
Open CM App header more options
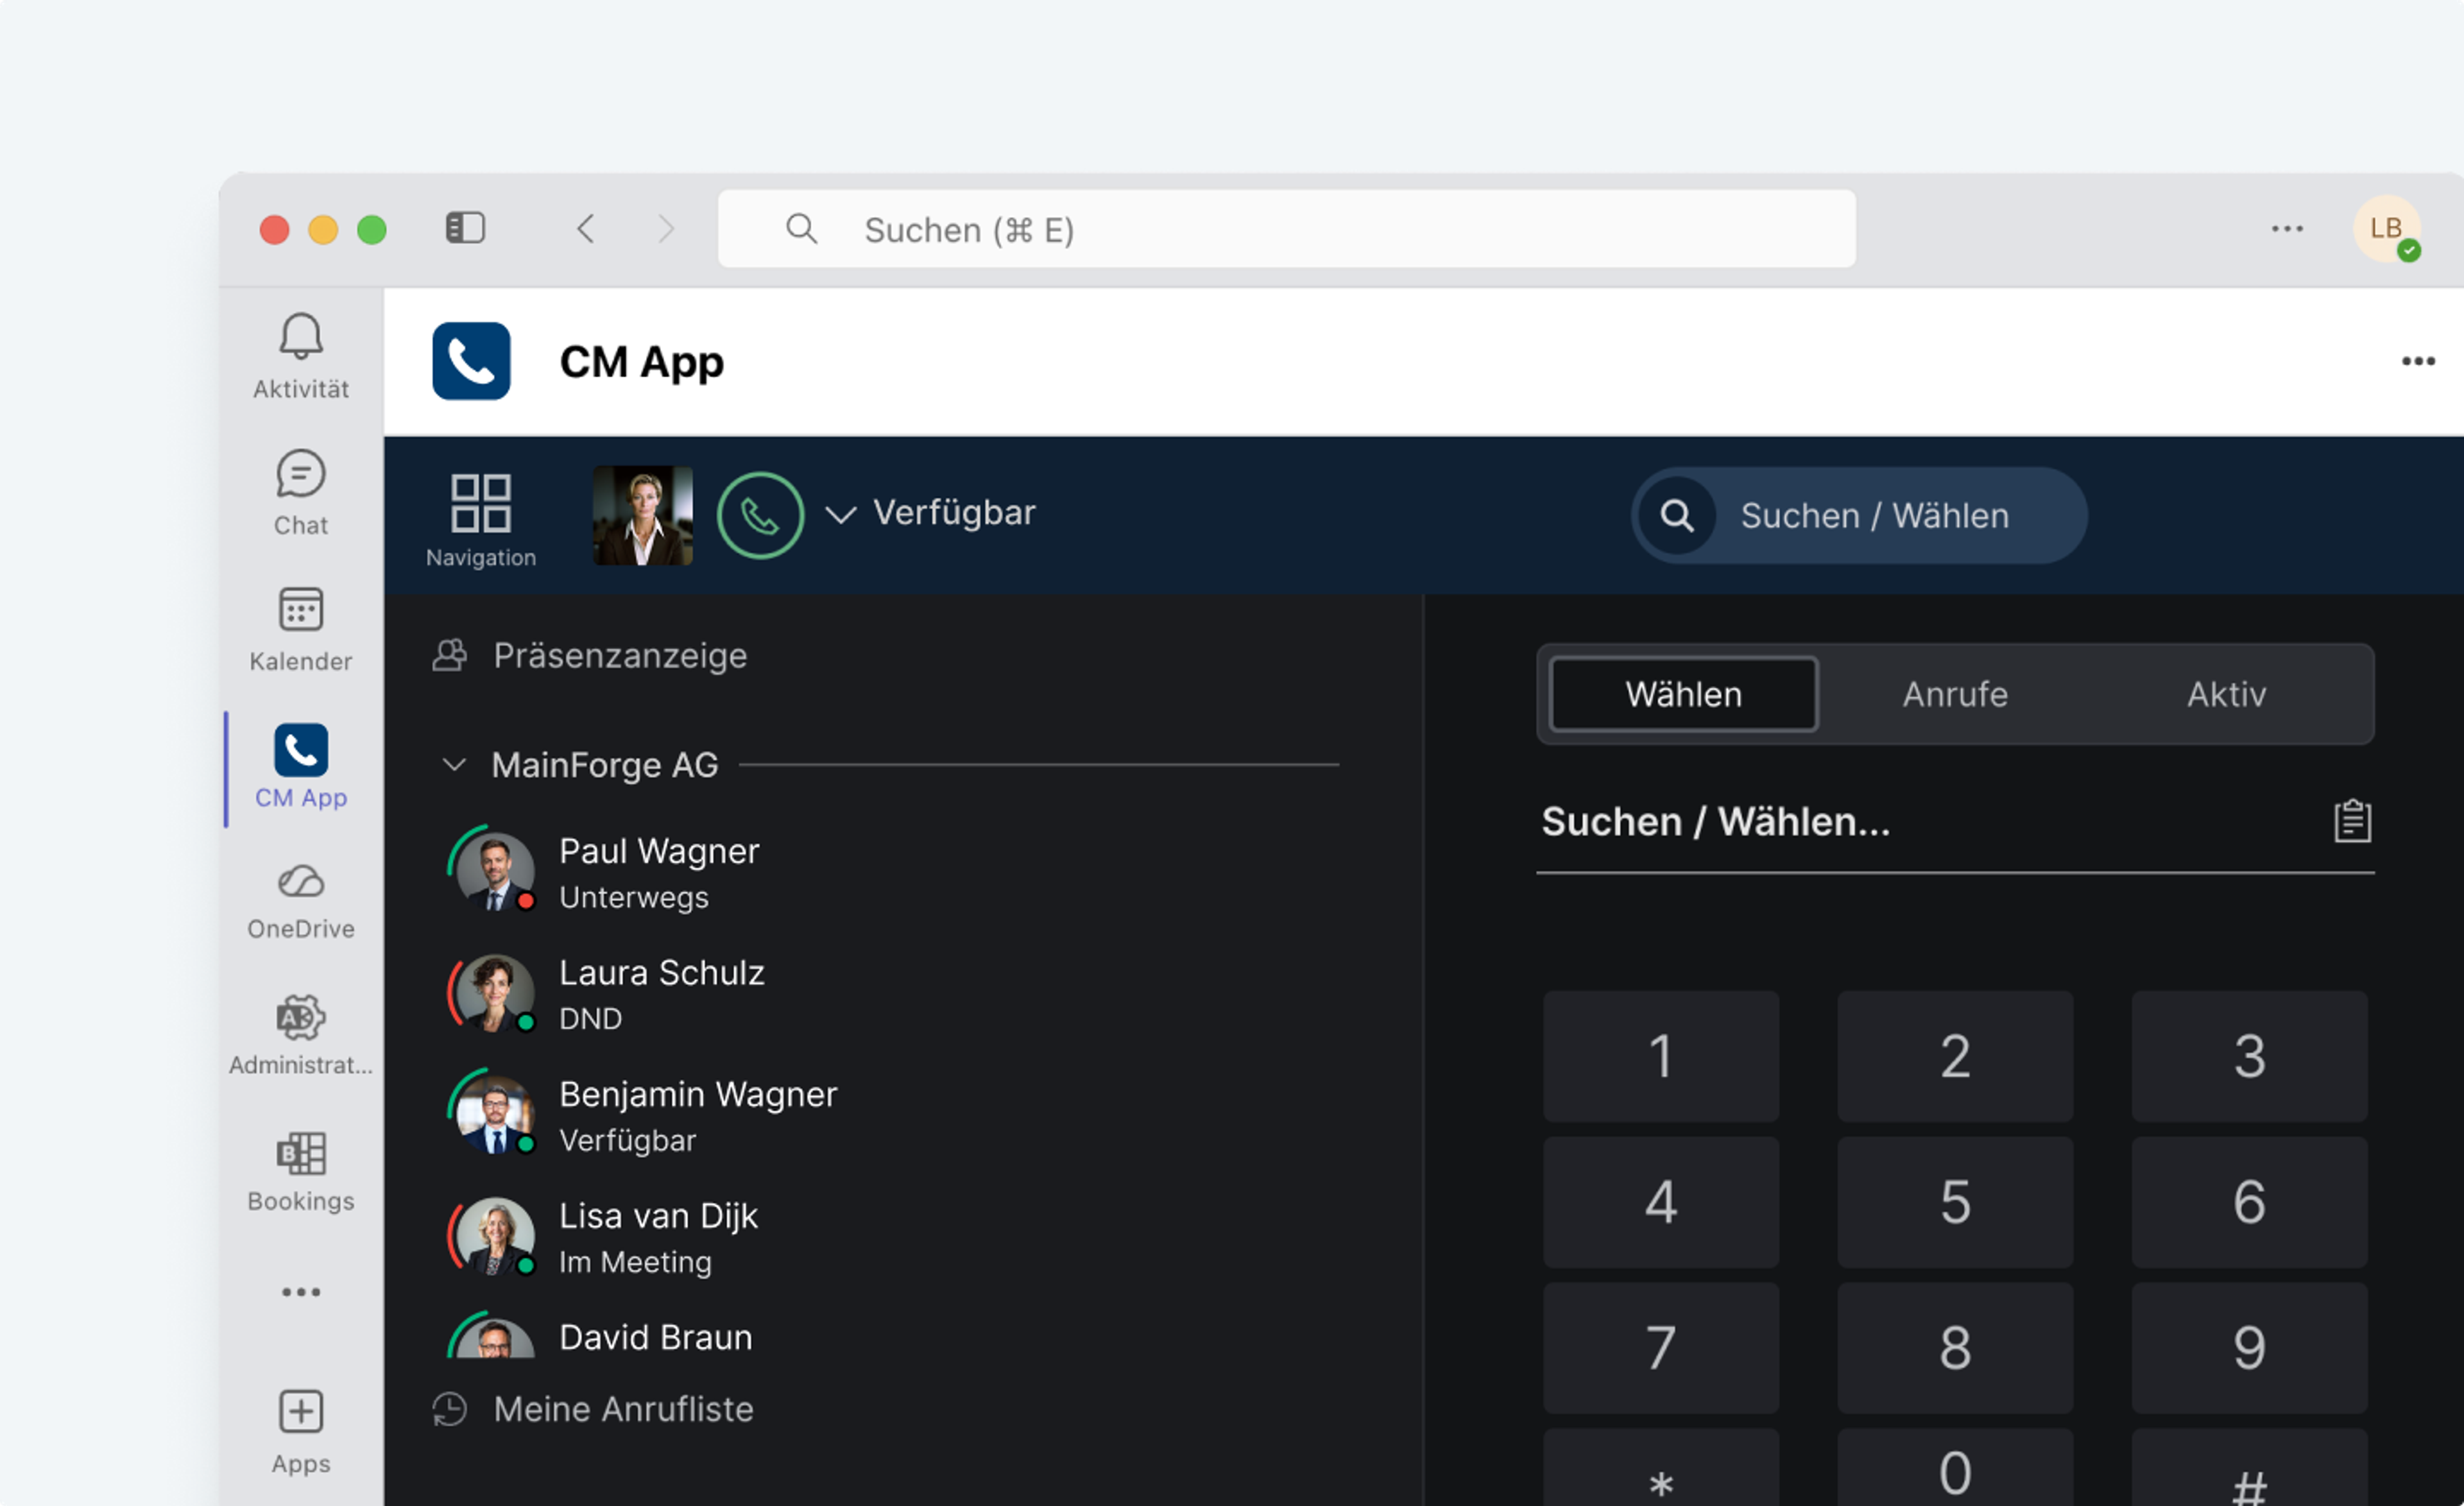(2418, 361)
